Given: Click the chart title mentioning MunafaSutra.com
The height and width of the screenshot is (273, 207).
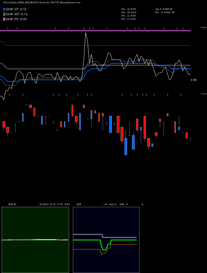Looking at the screenshot, I should coord(42,3).
